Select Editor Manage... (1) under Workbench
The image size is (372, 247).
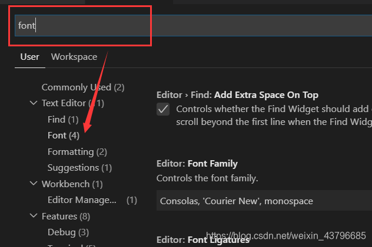point(92,200)
